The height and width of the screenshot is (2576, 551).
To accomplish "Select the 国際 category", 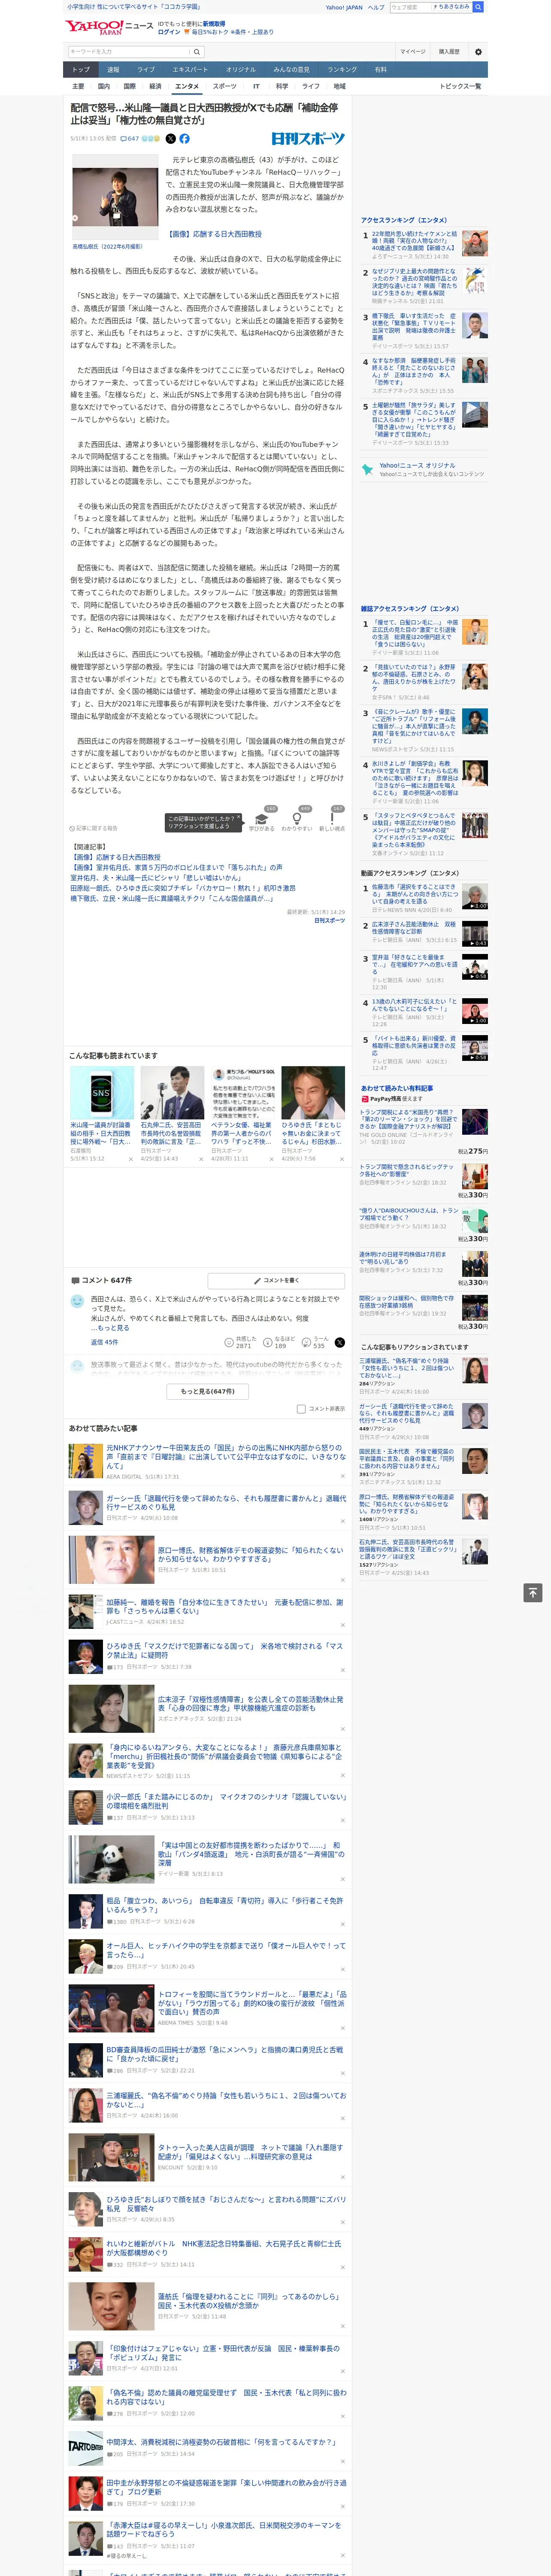I will pyautogui.click(x=129, y=86).
